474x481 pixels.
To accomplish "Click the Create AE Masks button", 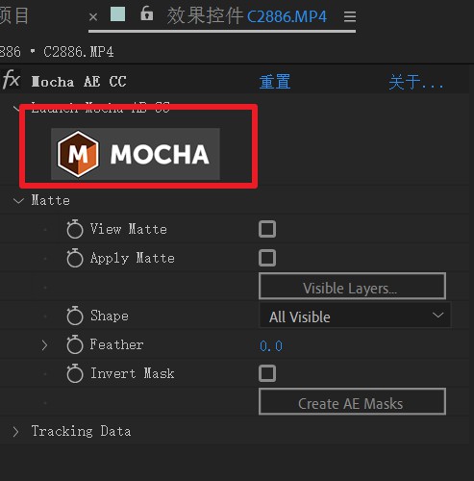I will [x=352, y=401].
